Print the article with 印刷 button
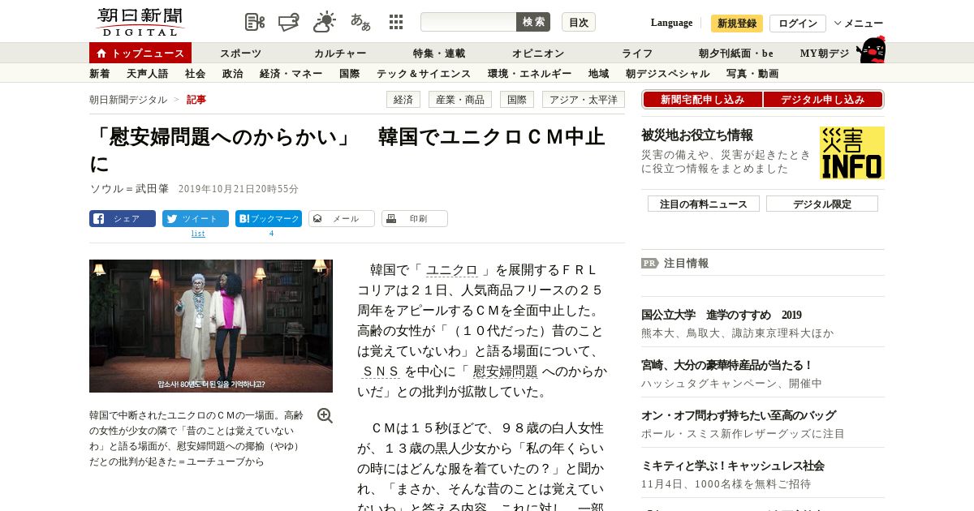Image resolution: width=974 pixels, height=511 pixels. coord(415,219)
